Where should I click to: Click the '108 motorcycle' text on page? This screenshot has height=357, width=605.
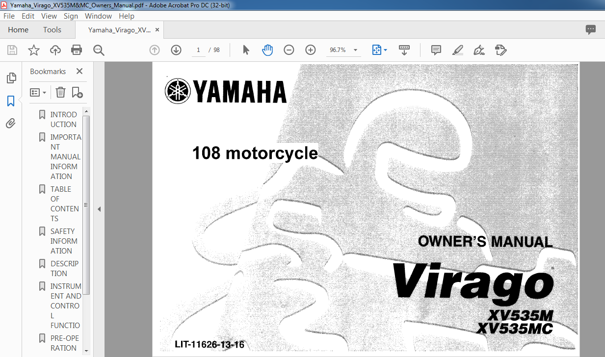255,153
